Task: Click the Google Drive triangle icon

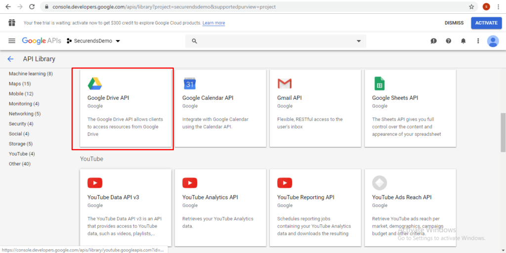Action: (x=95, y=84)
